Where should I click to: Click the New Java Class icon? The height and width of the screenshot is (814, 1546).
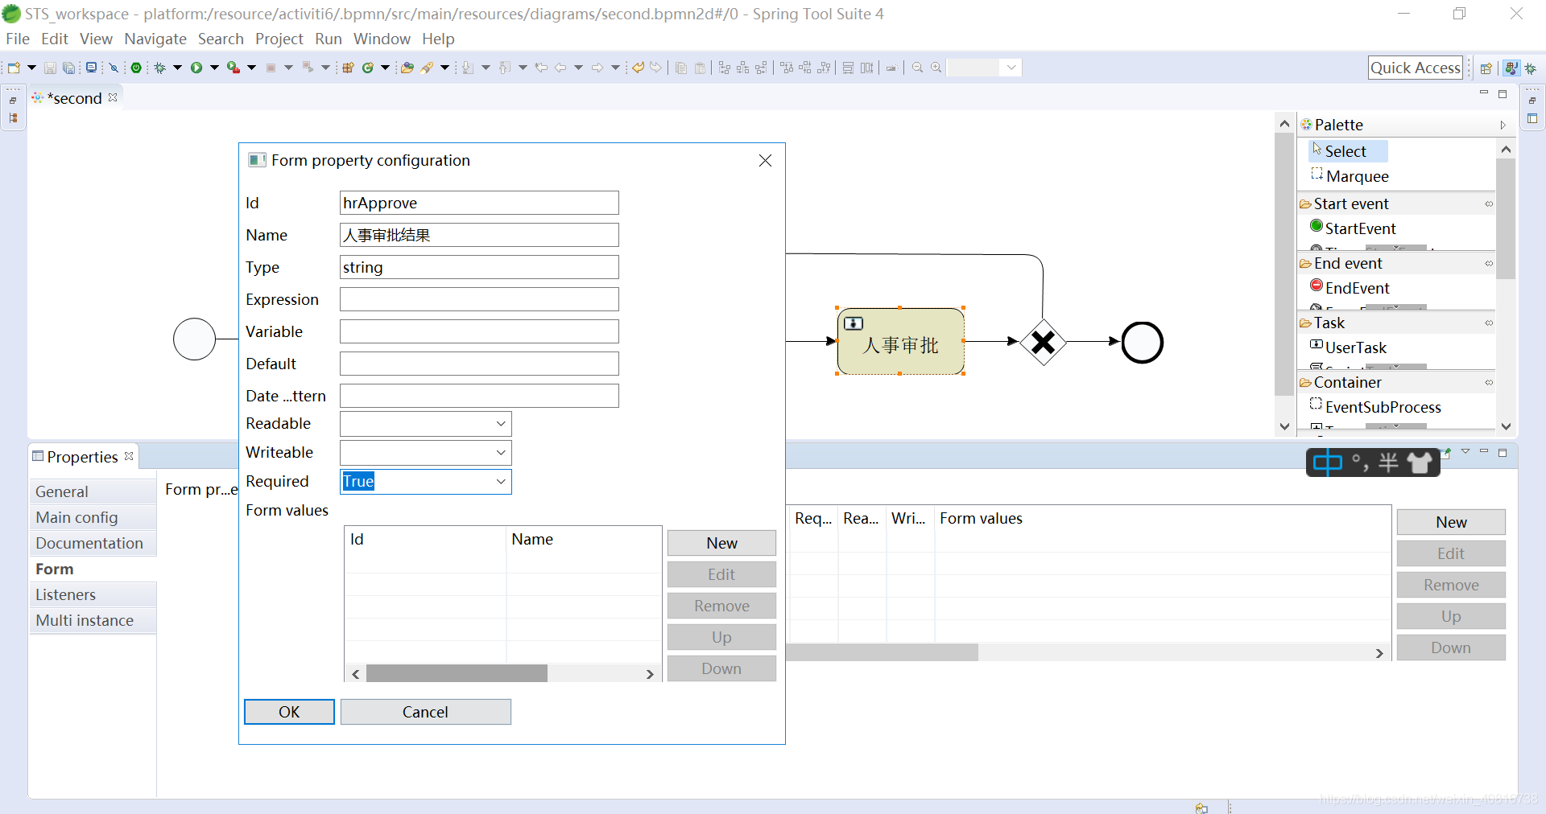point(368,68)
